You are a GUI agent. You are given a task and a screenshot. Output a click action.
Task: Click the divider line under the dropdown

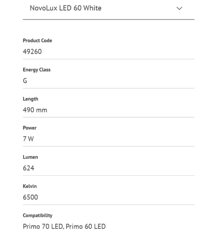pyautogui.click(x=109, y=19)
